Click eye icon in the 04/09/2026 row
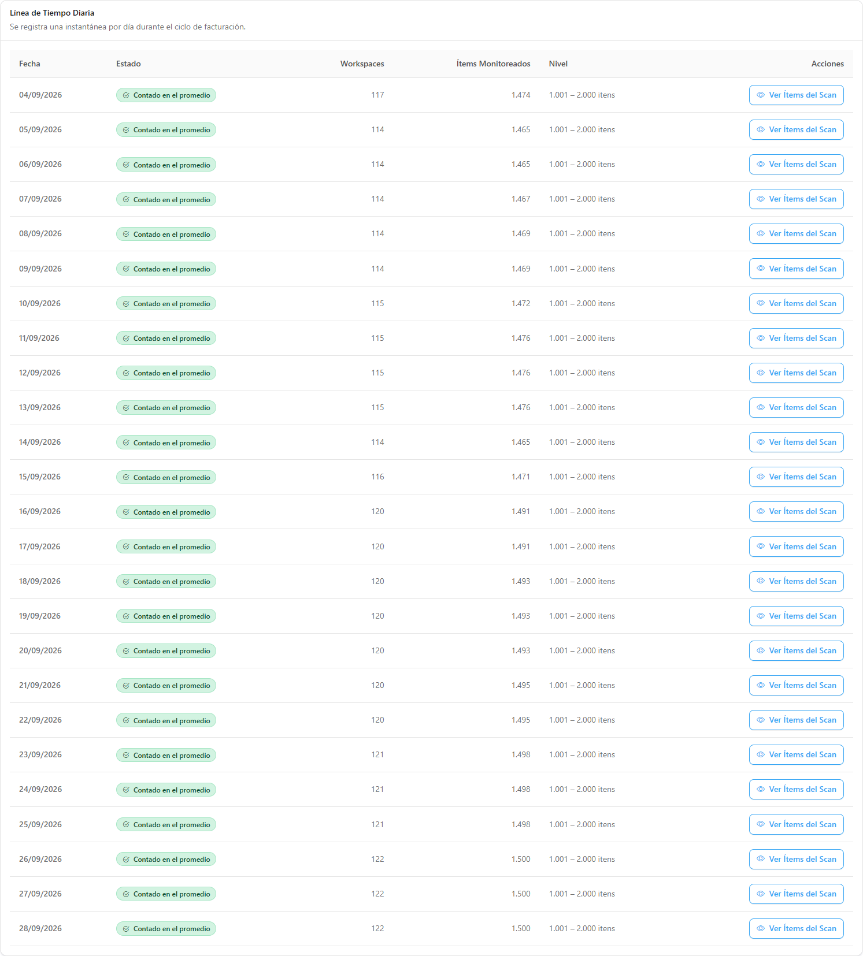The width and height of the screenshot is (863, 956). tap(761, 95)
